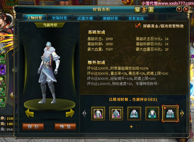The height and width of the screenshot is (142, 194).
Task: Show next costumes with right gold arrow
Action: pyautogui.click(x=182, y=113)
